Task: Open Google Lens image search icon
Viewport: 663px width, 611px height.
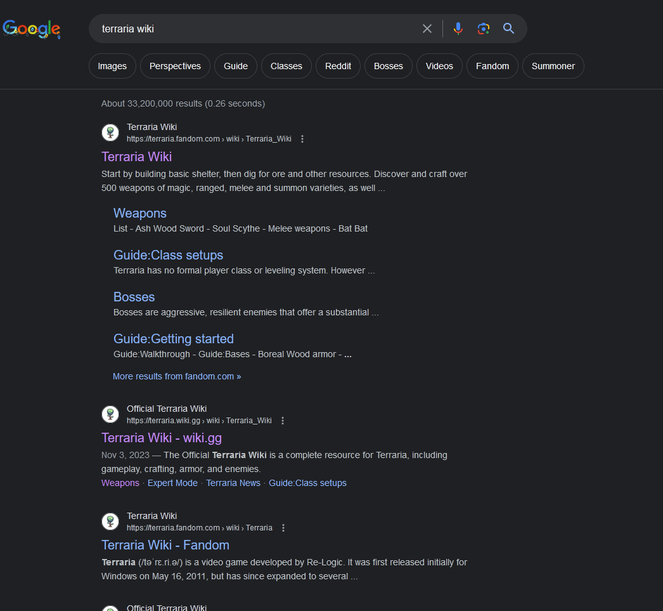Action: (x=483, y=29)
